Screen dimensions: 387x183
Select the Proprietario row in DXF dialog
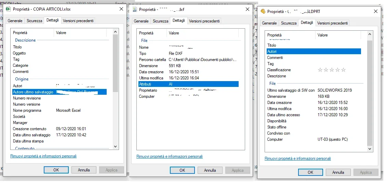[189, 90]
